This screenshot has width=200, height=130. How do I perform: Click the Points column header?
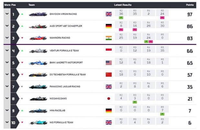[190, 5]
